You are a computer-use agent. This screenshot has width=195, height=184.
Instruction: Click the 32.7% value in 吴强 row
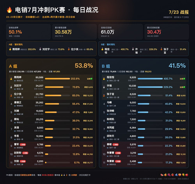click(x=76, y=129)
